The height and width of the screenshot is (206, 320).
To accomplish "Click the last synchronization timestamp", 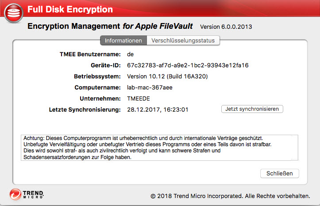I will point(157,109).
